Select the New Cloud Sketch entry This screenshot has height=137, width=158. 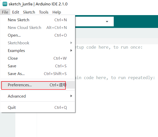(24, 28)
